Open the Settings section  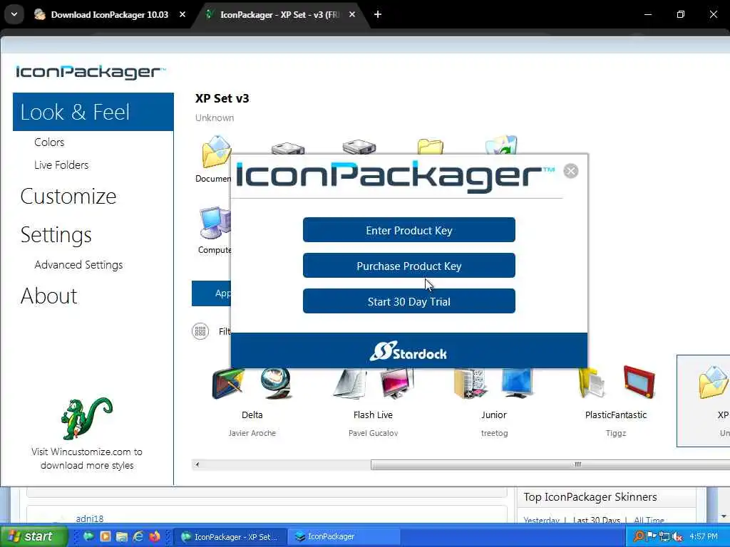(x=56, y=235)
